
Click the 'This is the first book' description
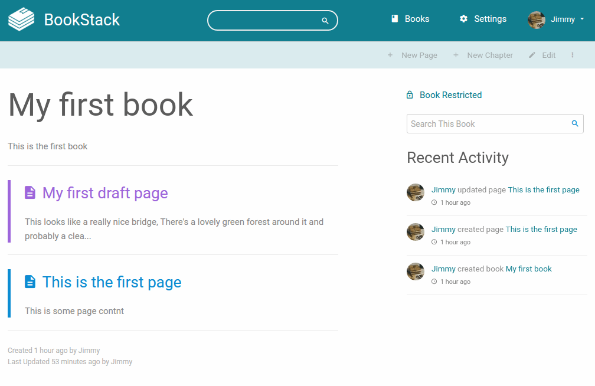47,146
